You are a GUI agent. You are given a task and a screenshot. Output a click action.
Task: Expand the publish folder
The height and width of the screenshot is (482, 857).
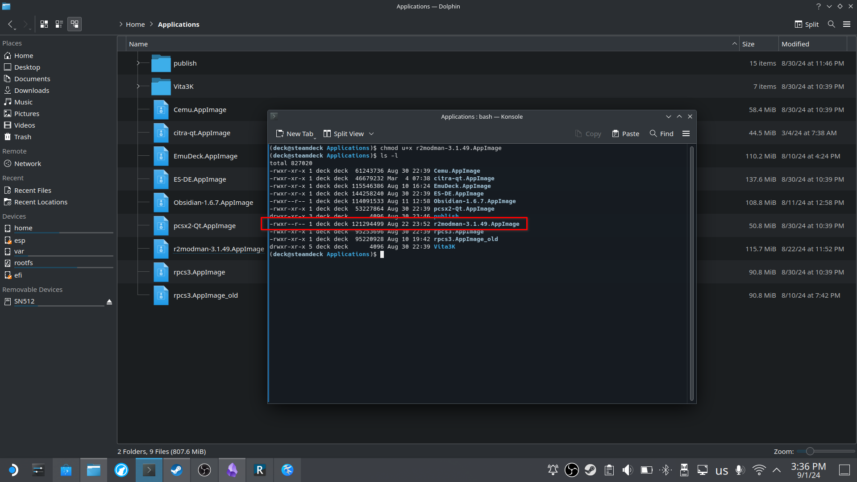pos(138,63)
